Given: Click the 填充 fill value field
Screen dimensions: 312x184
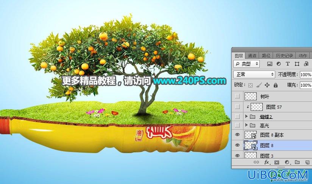Looking at the screenshot, I should [x=306, y=85].
